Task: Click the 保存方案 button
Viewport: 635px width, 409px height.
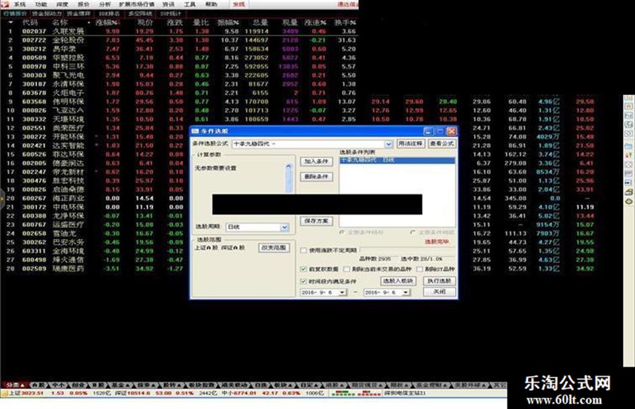Action: pyautogui.click(x=316, y=221)
